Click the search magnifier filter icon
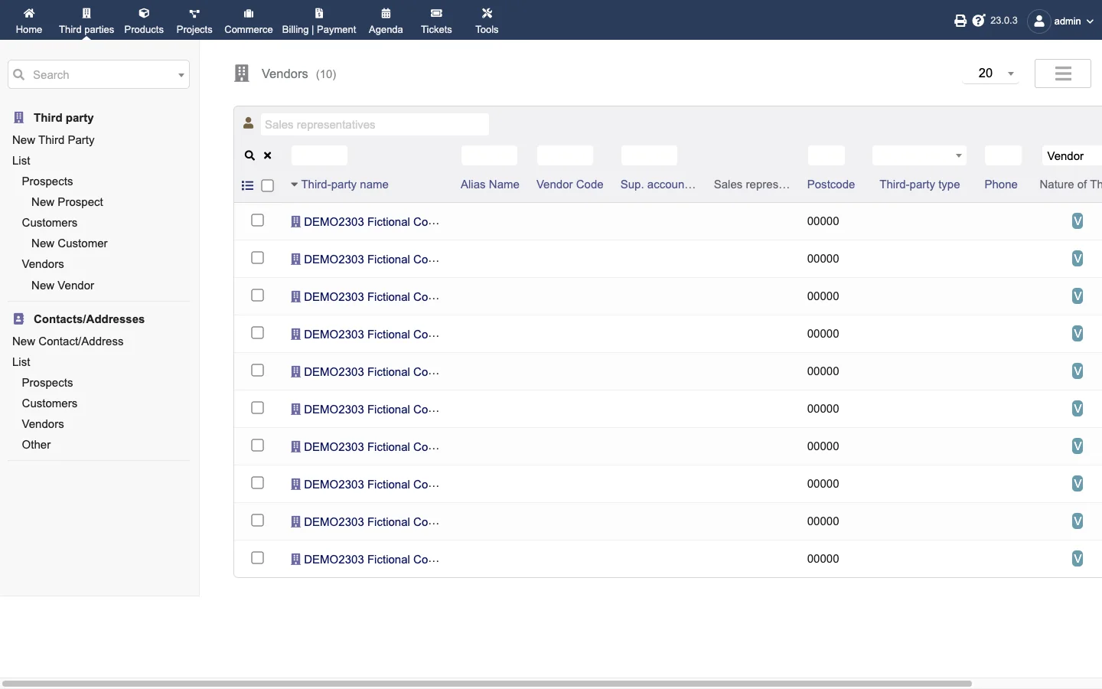 tap(249, 155)
